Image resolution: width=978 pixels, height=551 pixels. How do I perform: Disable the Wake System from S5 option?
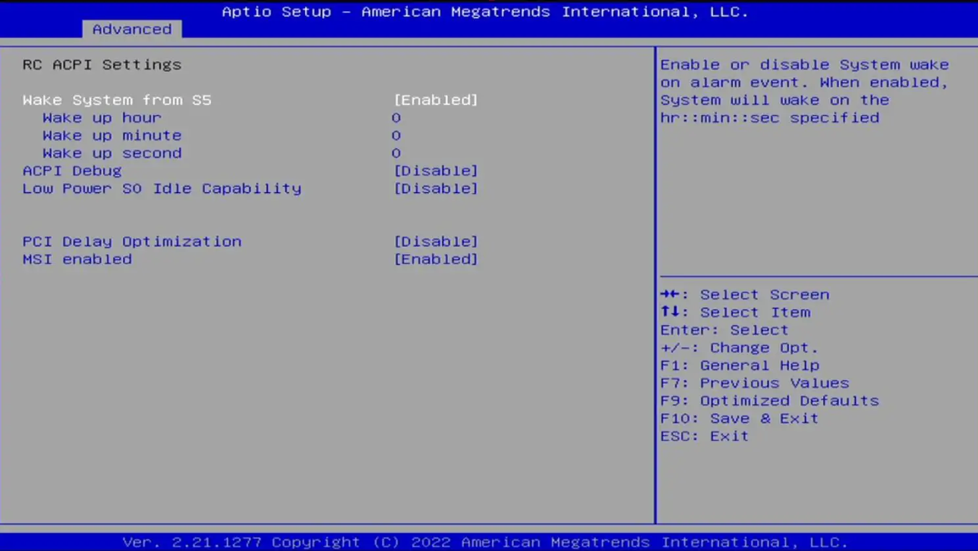click(x=435, y=100)
